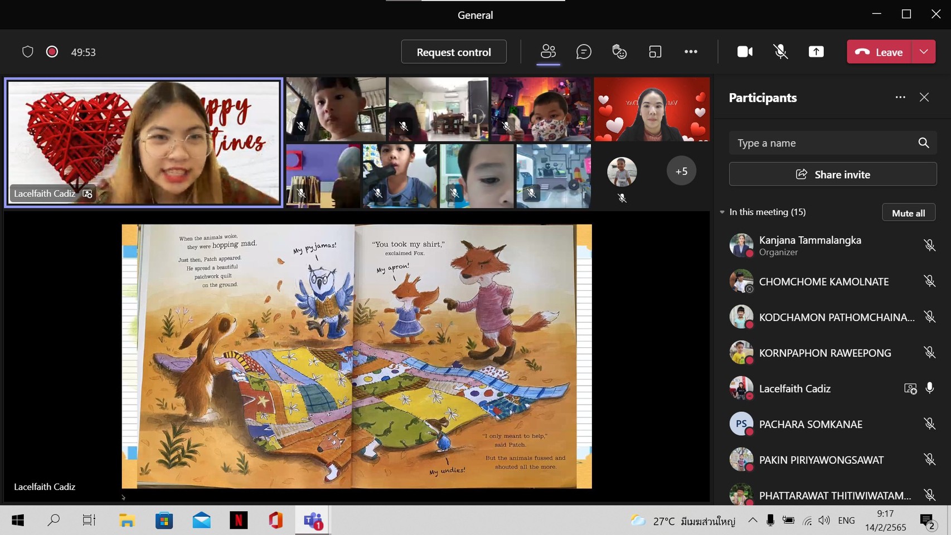Toggle the camera on or off

745,52
